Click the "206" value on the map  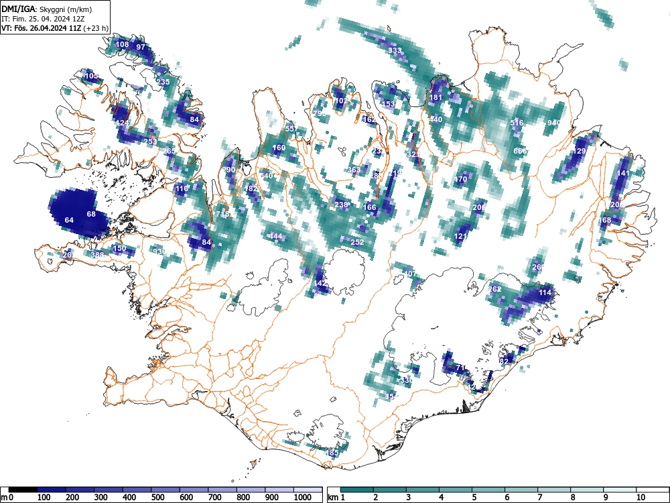pos(480,207)
